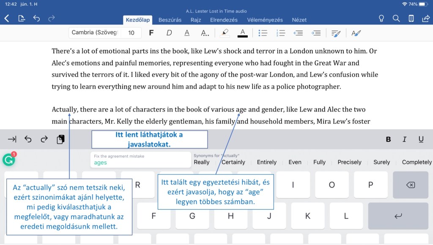
Task: Expand more text formatting options
Action: 205,33
